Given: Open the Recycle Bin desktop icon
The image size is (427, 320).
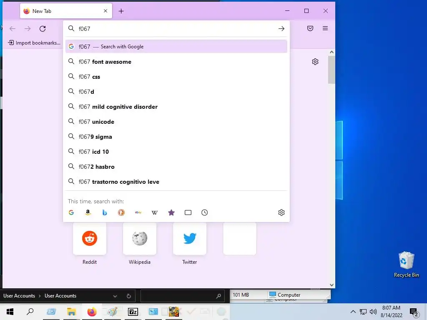Looking at the screenshot, I should (x=406, y=264).
